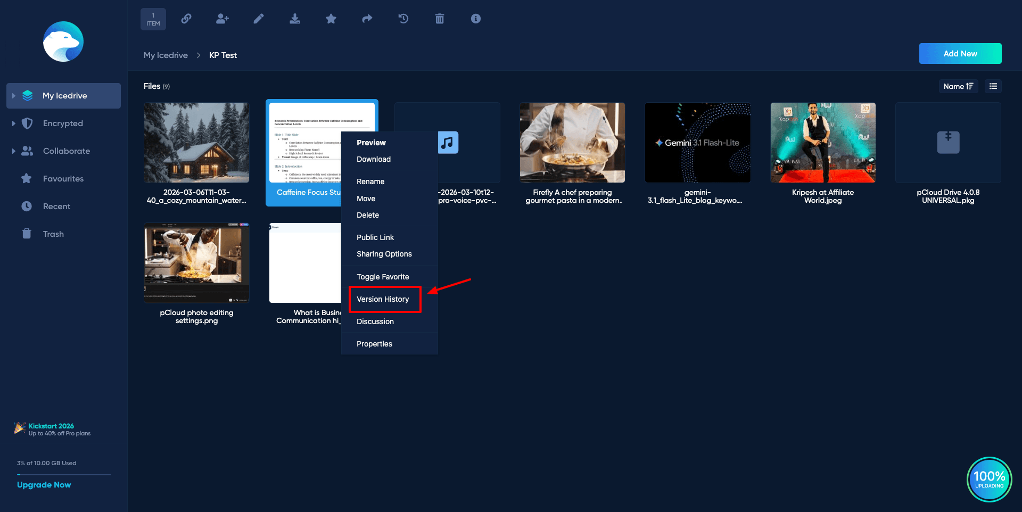Image resolution: width=1022 pixels, height=512 pixels.
Task: Open the Name sort order dropdown
Action: [958, 86]
